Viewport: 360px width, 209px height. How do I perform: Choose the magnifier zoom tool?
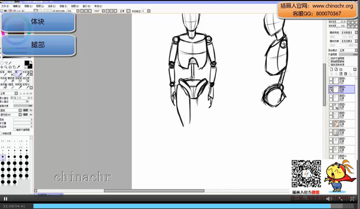6,67
